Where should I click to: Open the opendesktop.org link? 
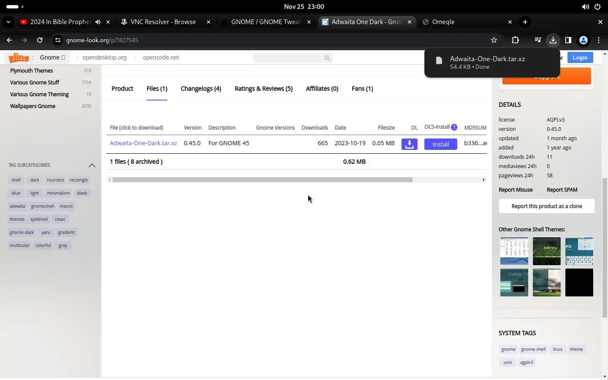click(104, 57)
